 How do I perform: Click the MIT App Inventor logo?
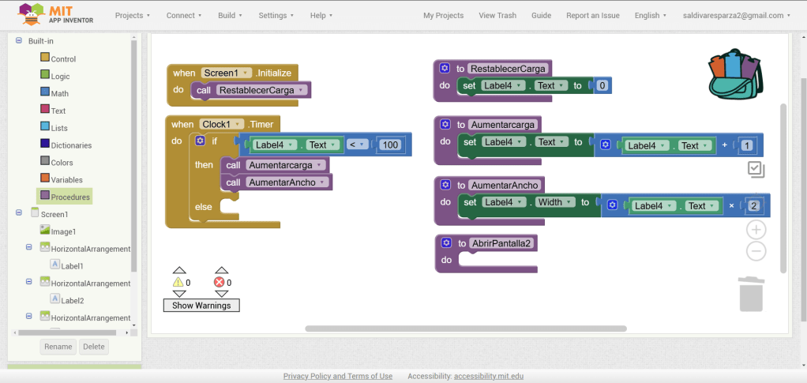tap(55, 15)
